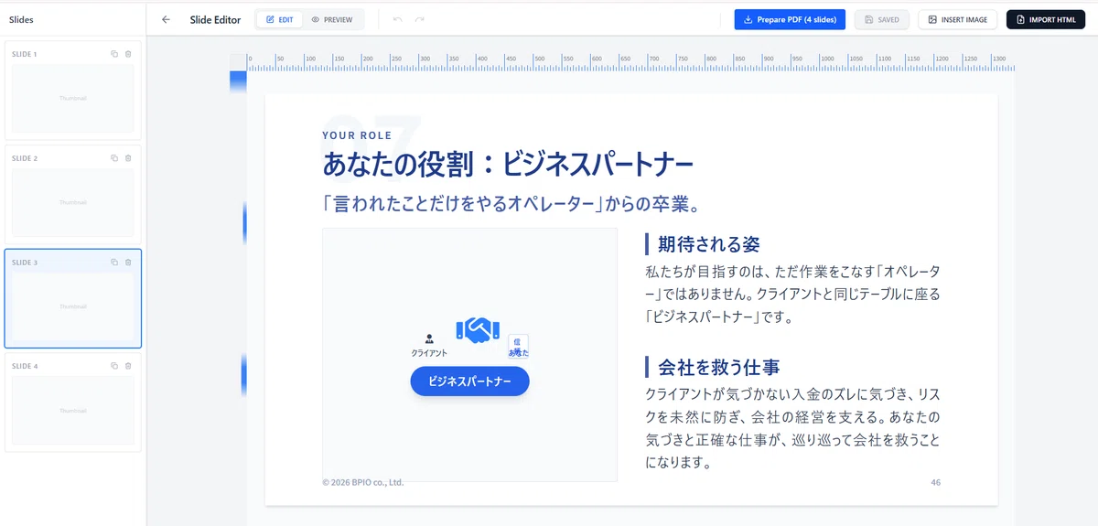Duplicate Slide 1 using its copy icon
1098x526 pixels.
point(114,54)
